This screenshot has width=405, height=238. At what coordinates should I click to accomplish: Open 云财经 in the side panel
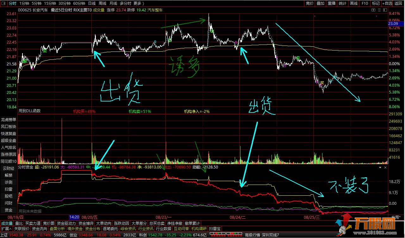(9, 168)
